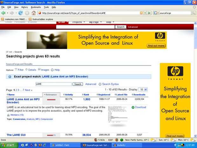
Task: Click the LAME project screenshot thumbnail
Action: point(118,115)
